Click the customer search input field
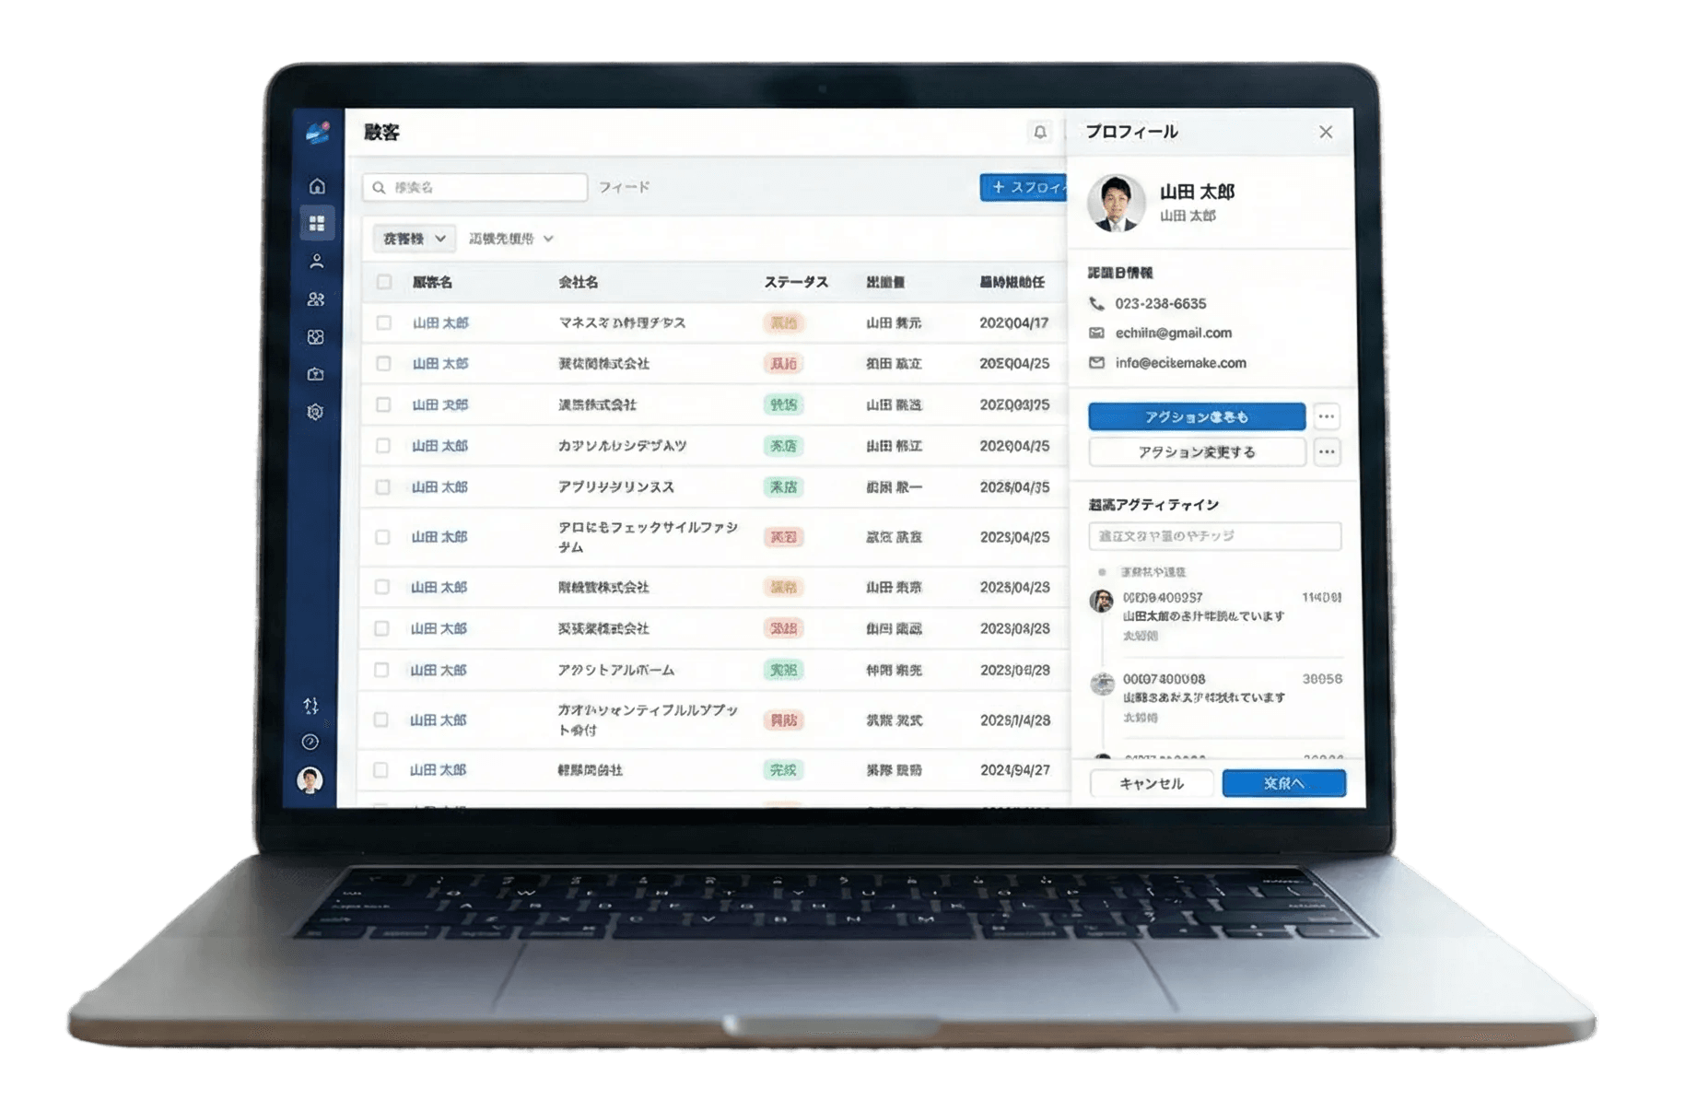Viewport: 1697px width, 1100px height. [x=473, y=187]
